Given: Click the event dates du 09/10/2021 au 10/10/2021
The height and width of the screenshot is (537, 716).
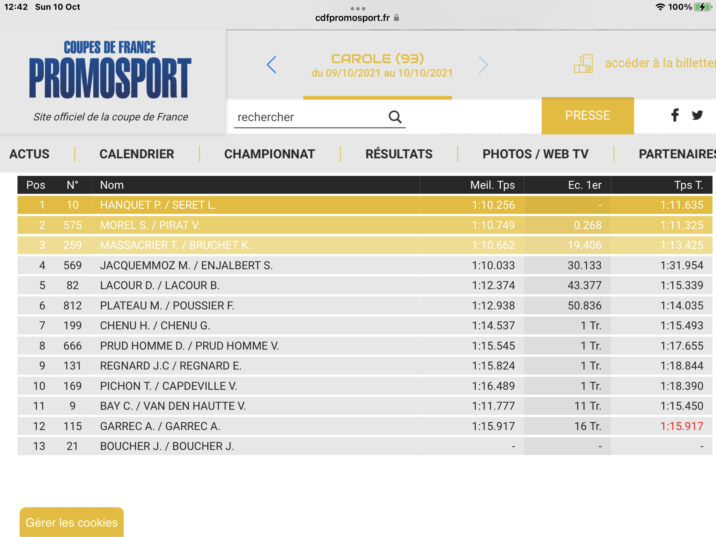Looking at the screenshot, I should [382, 73].
